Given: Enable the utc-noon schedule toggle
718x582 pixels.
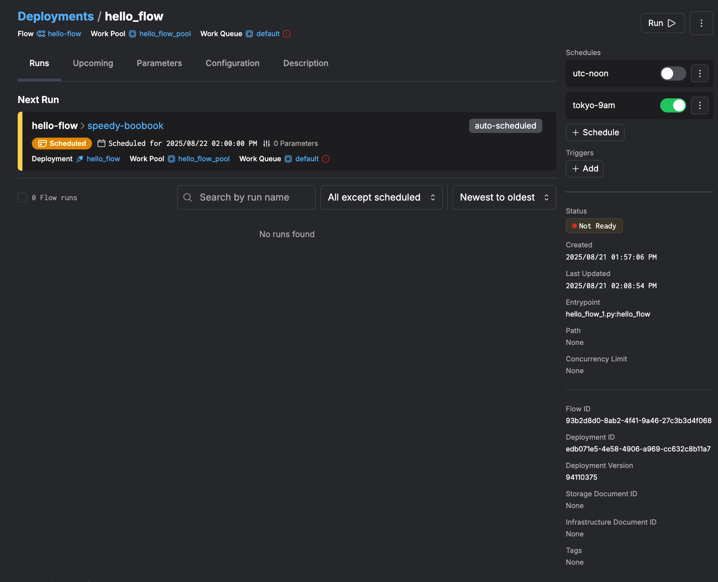Looking at the screenshot, I should pos(673,74).
